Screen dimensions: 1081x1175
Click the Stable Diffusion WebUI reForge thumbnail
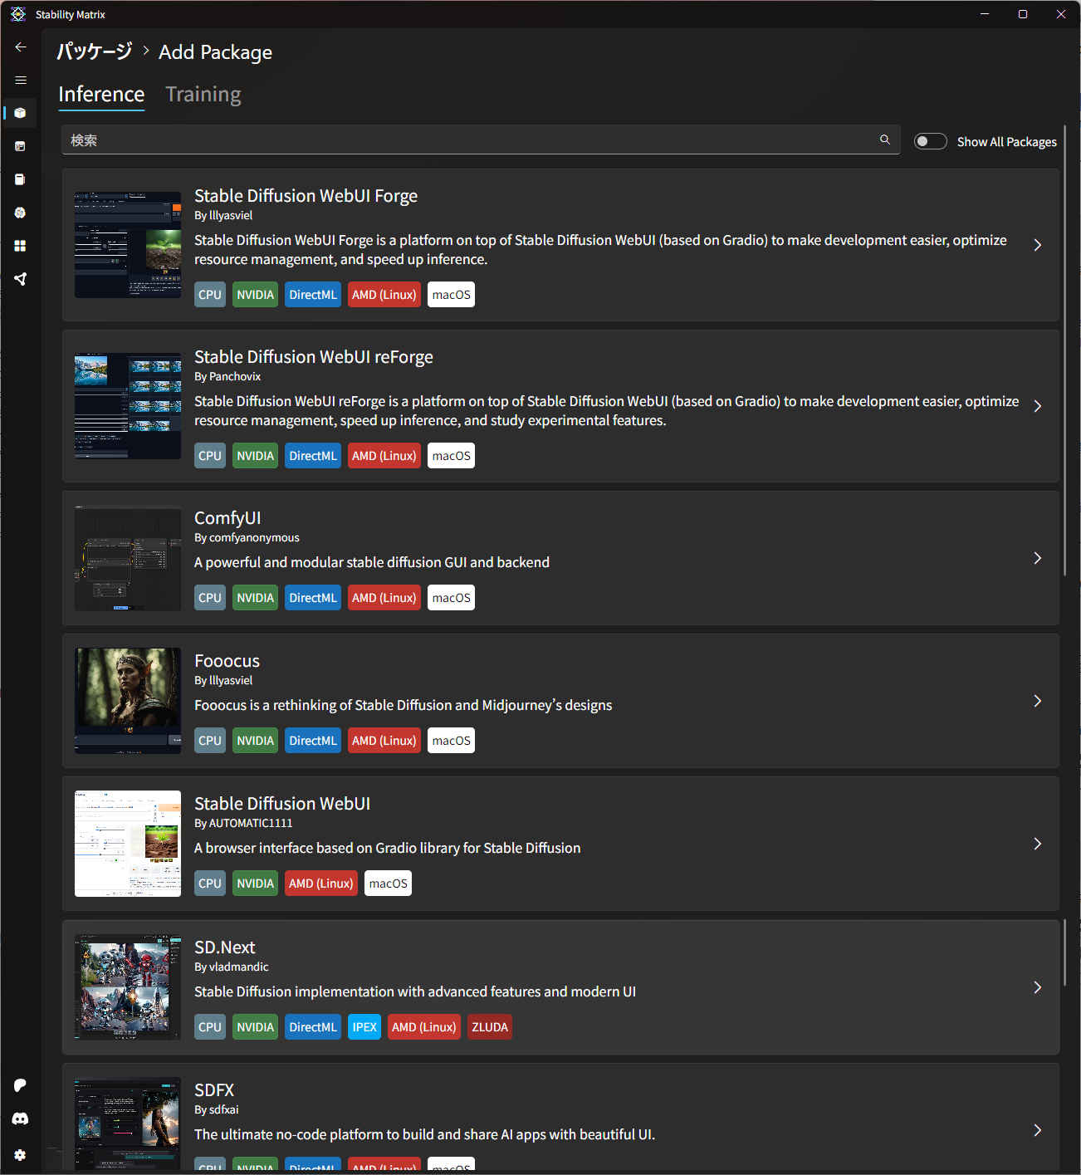(128, 406)
